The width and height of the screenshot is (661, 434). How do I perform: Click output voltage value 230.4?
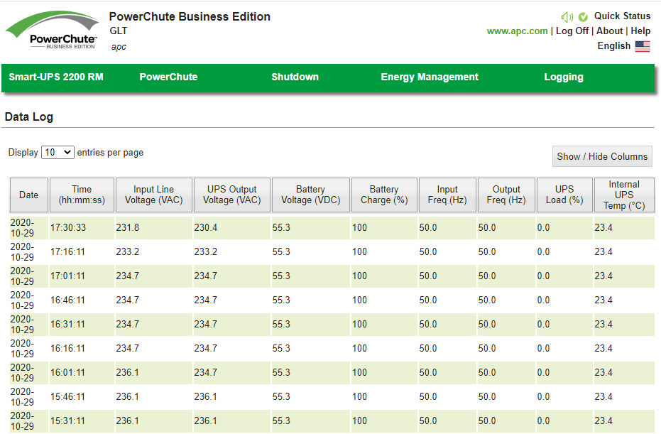click(206, 228)
